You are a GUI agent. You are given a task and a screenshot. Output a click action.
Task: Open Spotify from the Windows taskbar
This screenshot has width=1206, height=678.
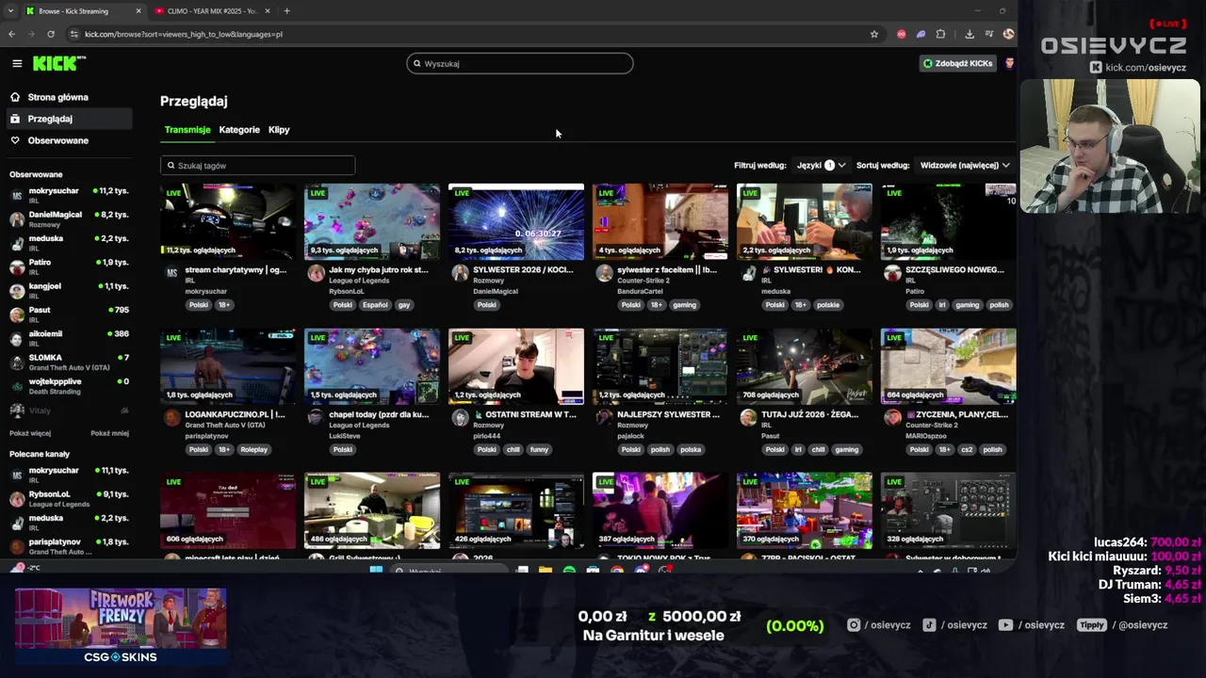tap(569, 571)
